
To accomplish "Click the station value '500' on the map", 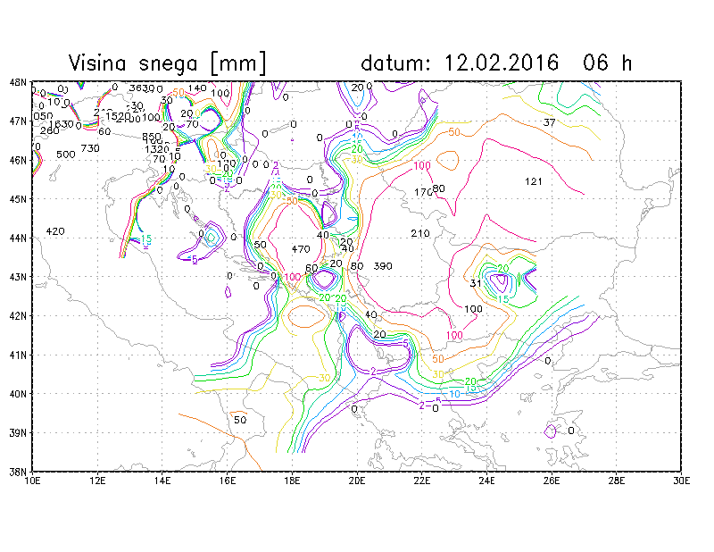I will coord(65,155).
